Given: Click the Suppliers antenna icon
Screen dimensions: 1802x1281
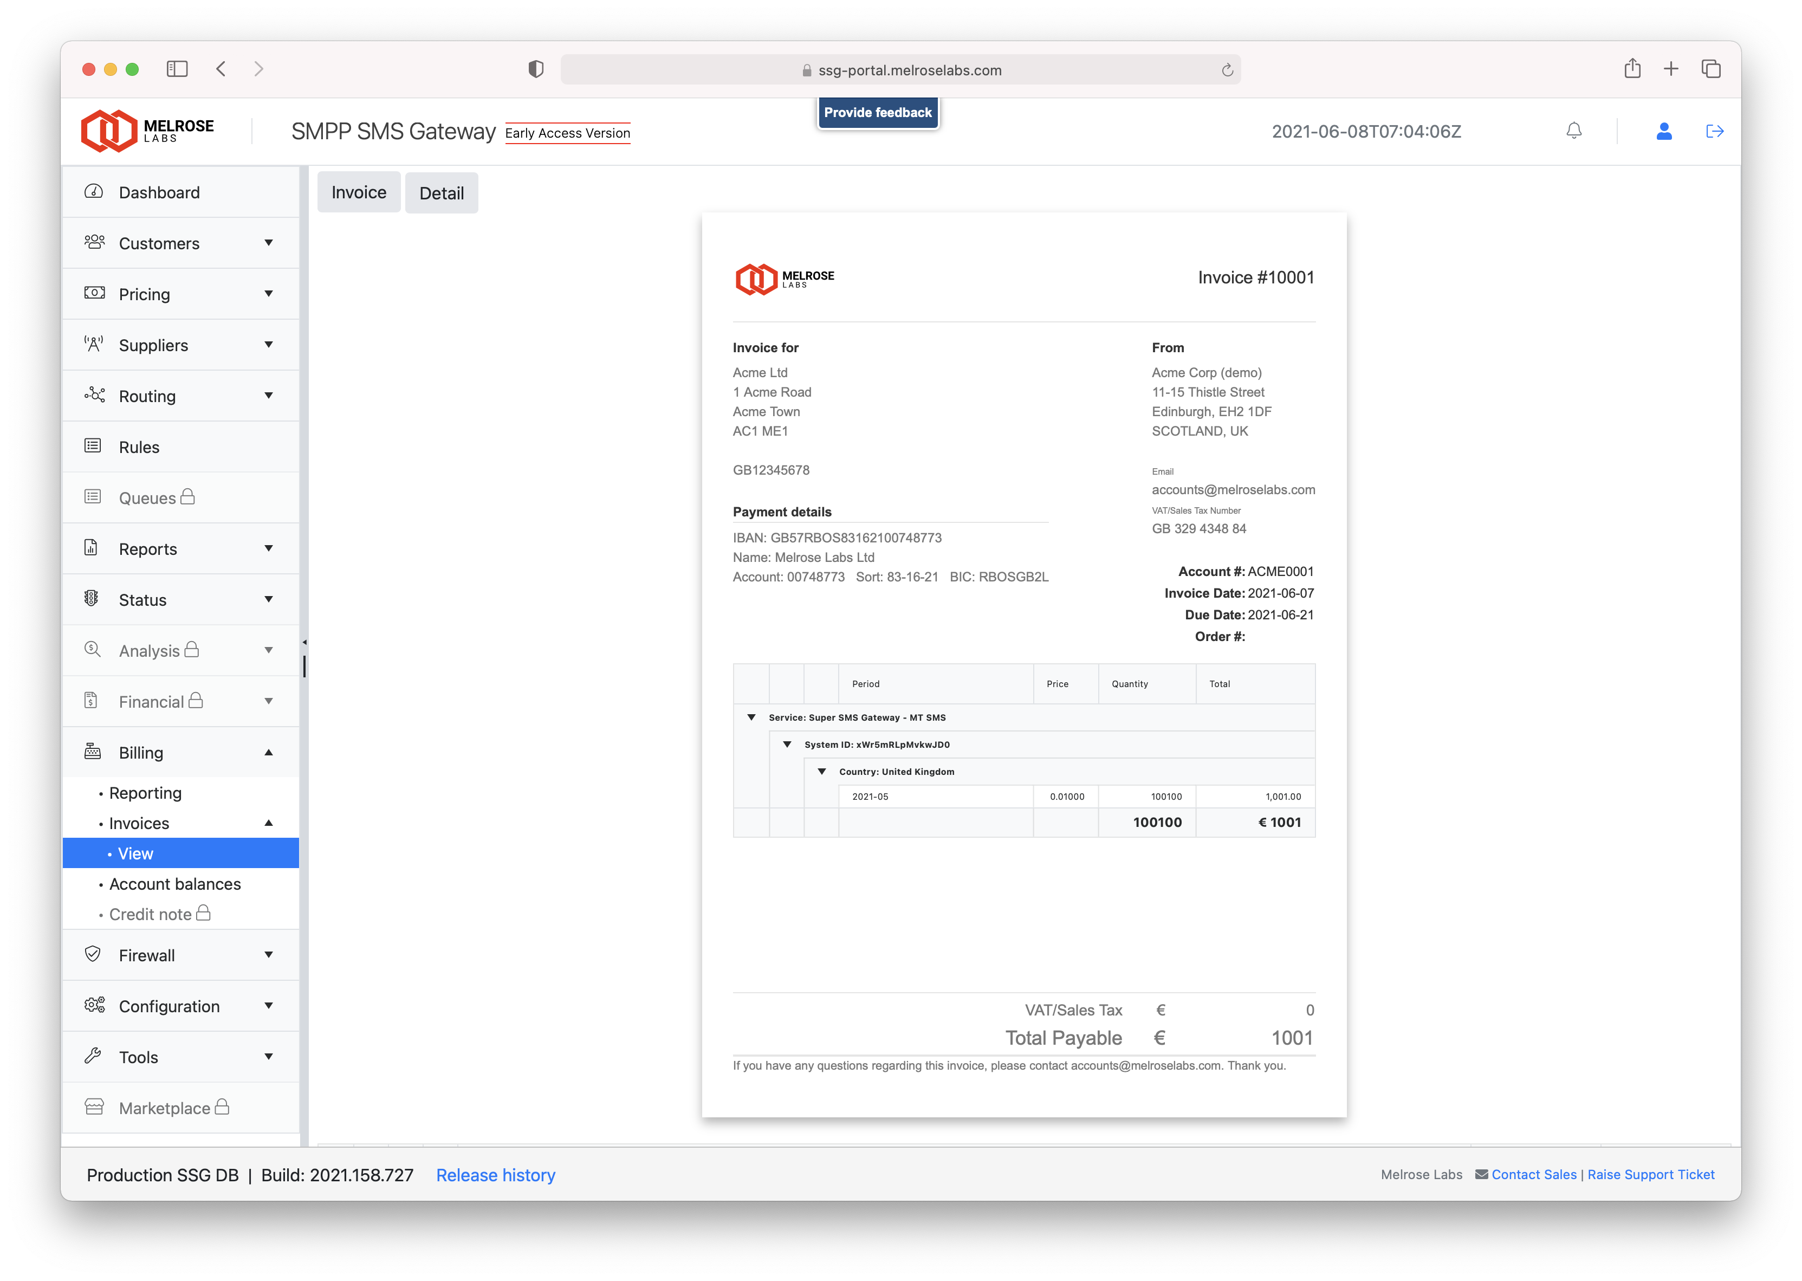Looking at the screenshot, I should click(x=94, y=345).
